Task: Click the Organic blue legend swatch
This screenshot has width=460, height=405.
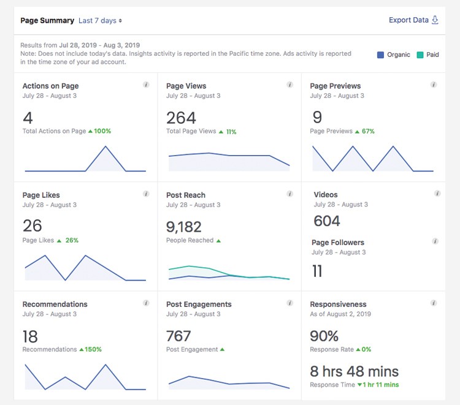Action: 380,55
